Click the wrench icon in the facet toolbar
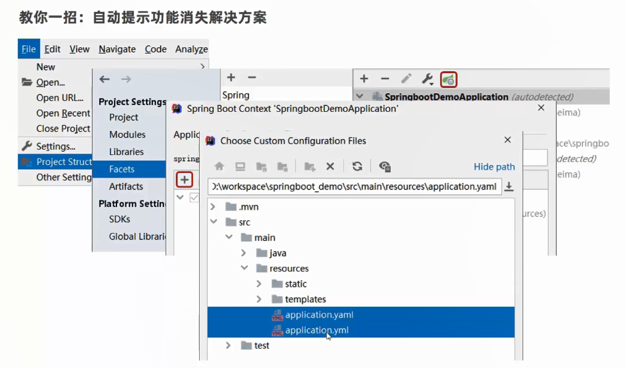This screenshot has width=626, height=368. (x=428, y=79)
